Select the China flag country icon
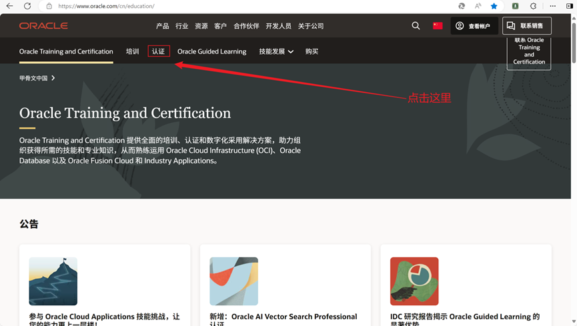Viewport: 577px width, 326px height. pyautogui.click(x=438, y=25)
